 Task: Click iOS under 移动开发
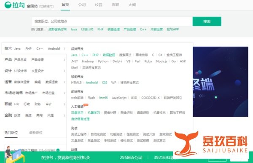click(x=105, y=83)
